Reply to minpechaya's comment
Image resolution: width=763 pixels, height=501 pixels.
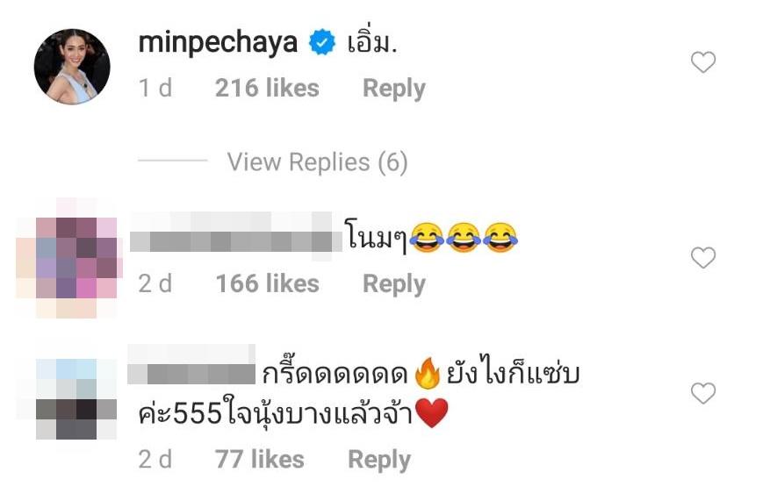pos(394,89)
